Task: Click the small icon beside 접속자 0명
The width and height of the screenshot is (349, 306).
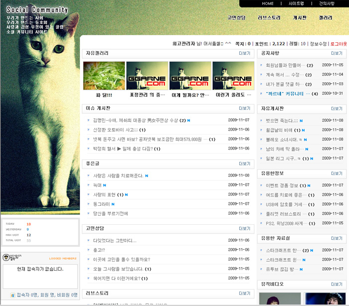Action: coord(12,295)
